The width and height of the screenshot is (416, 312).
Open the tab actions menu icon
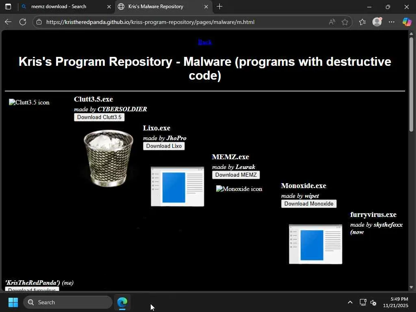[x=8, y=6]
